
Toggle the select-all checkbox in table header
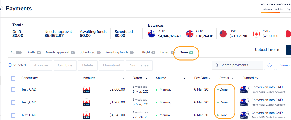13,78
